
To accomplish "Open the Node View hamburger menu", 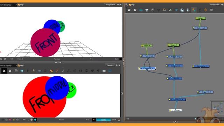I will pos(126,5).
